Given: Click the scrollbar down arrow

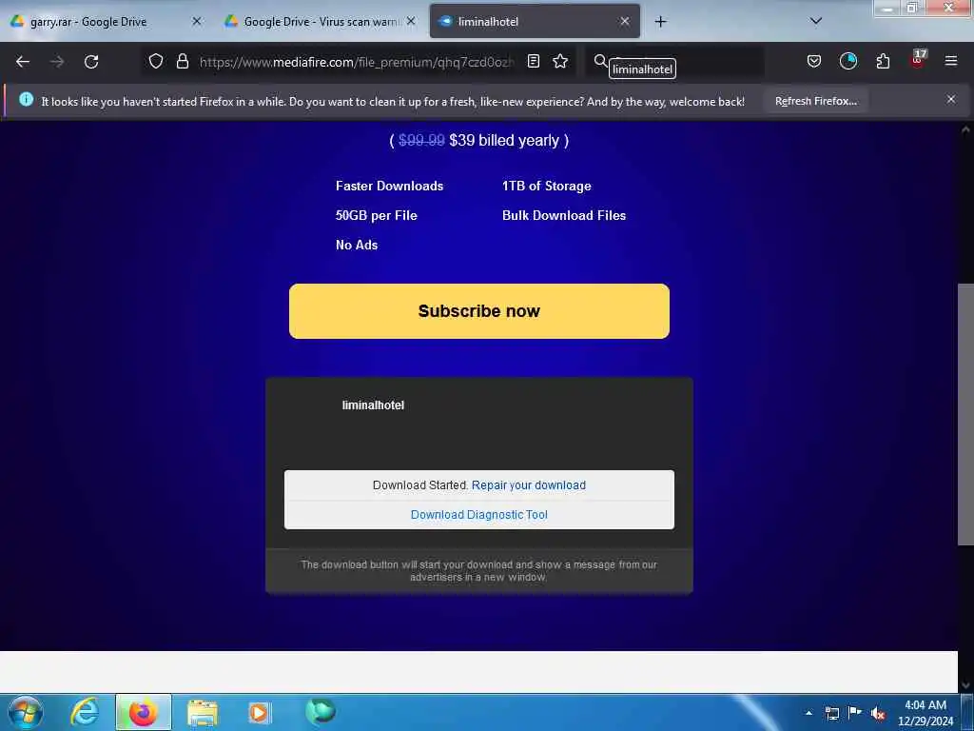Looking at the screenshot, I should [965, 685].
